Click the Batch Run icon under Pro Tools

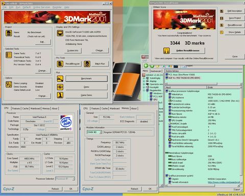pos(87,64)
